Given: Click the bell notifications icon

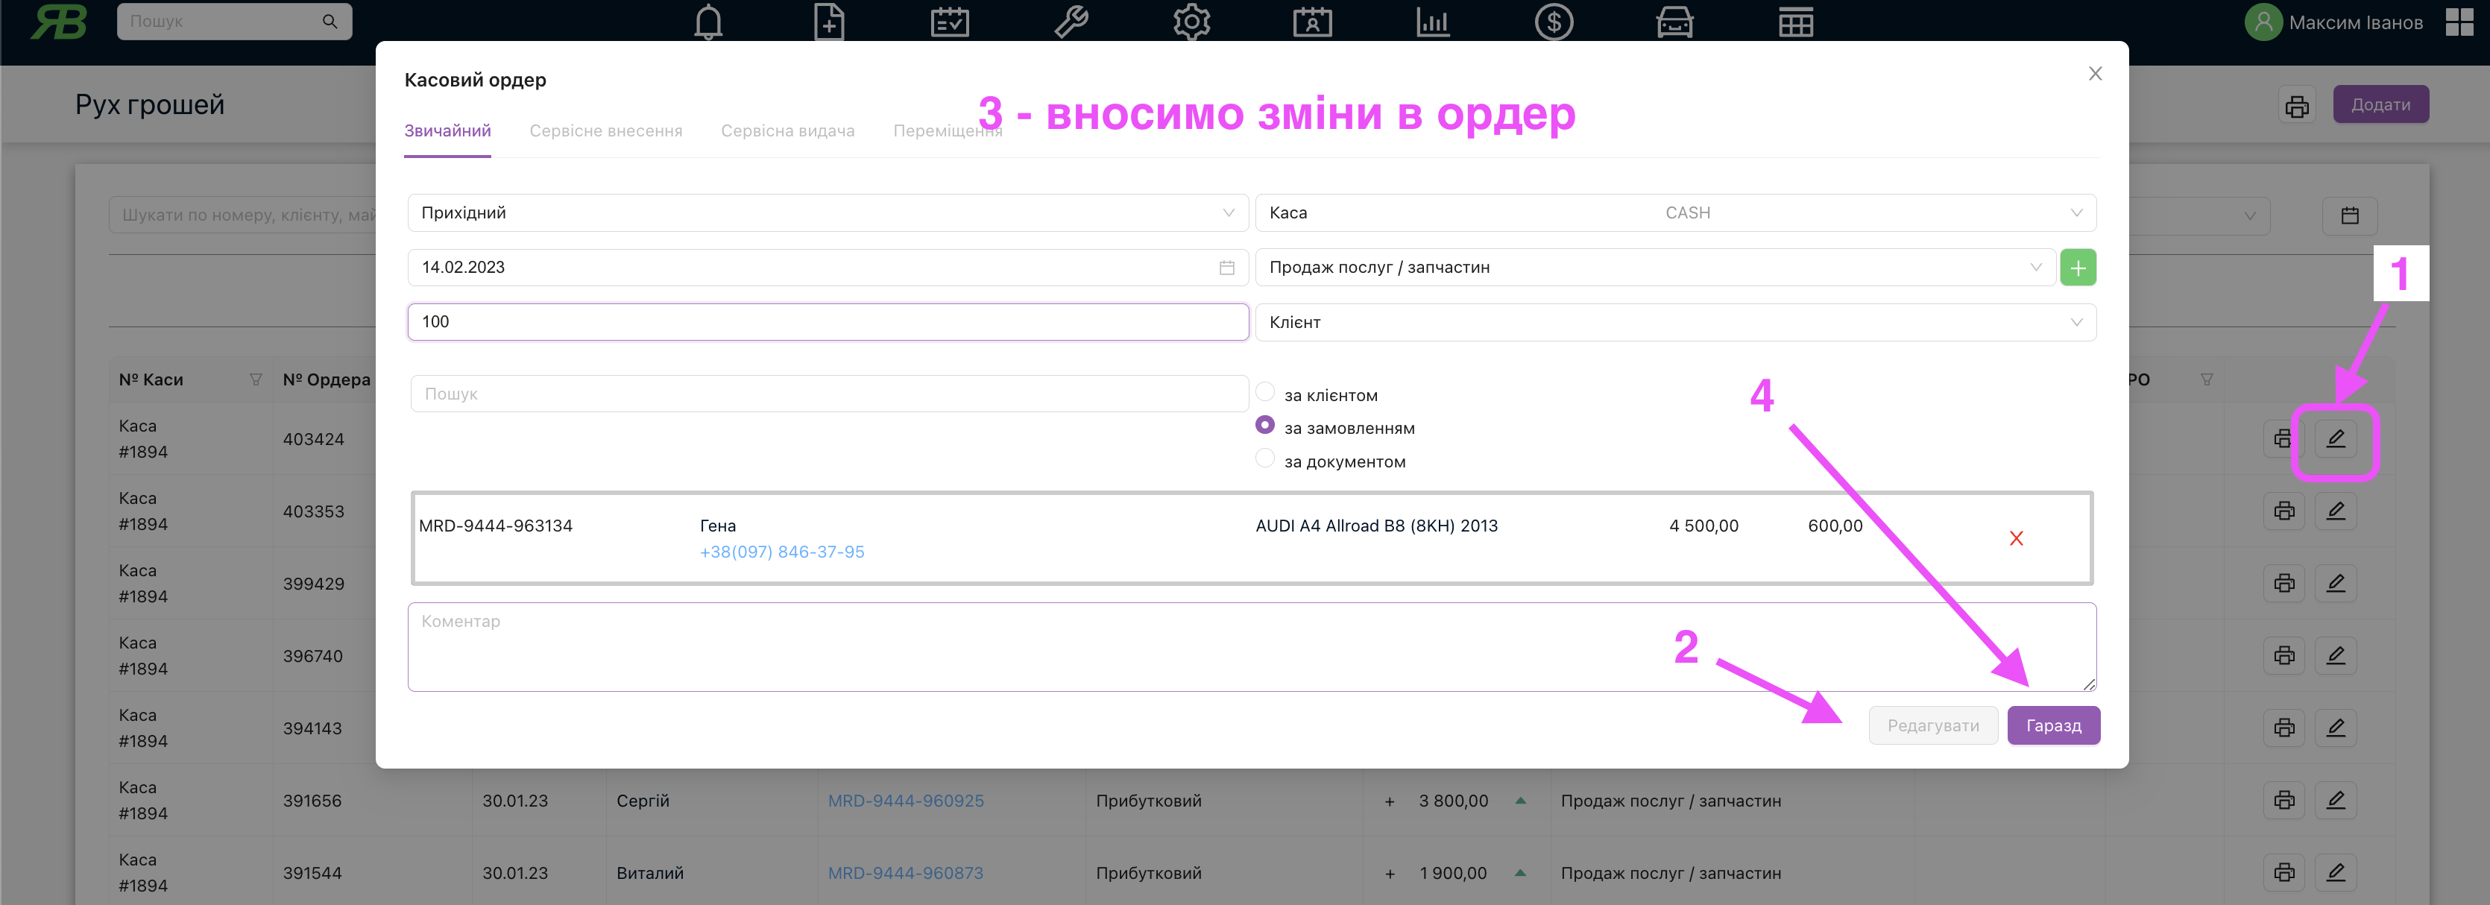Looking at the screenshot, I should [707, 22].
